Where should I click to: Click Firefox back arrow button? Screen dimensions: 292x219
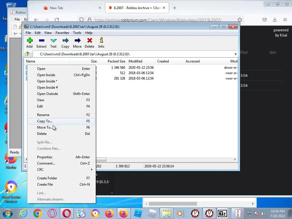pos(36,20)
